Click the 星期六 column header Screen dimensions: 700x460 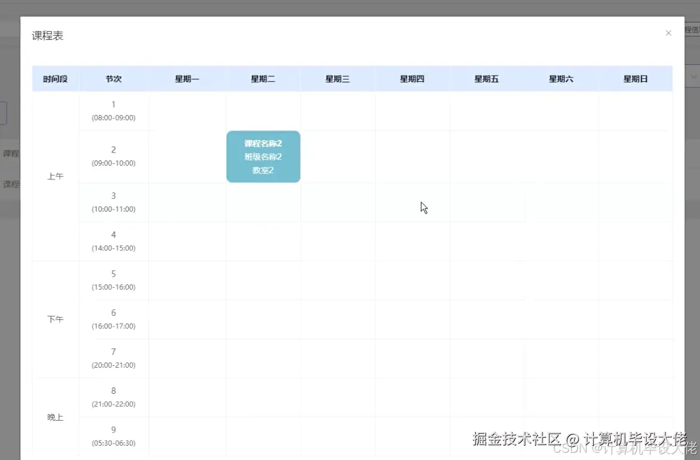click(x=561, y=79)
